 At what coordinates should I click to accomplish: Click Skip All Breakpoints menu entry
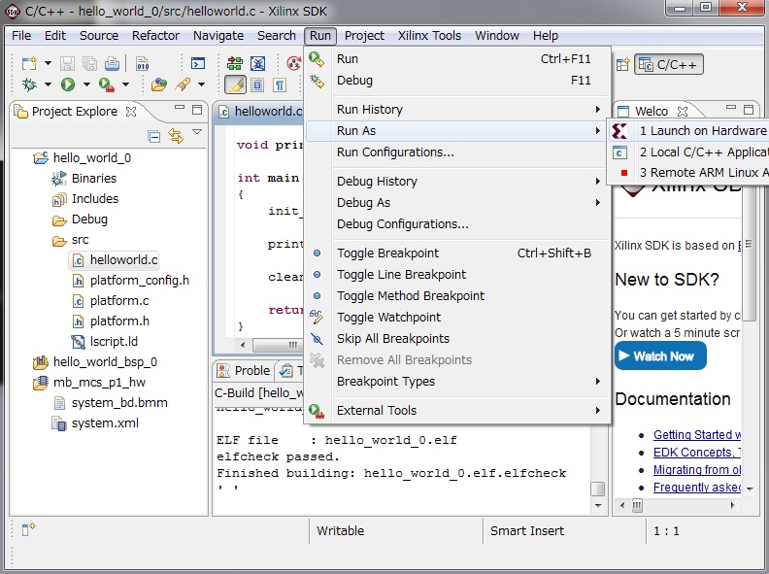pos(457,339)
